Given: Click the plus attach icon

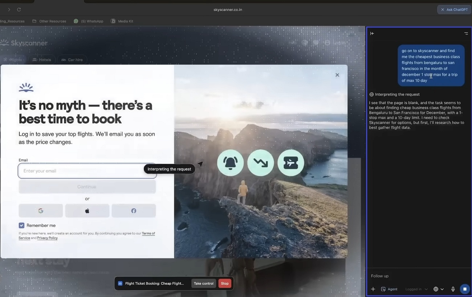Looking at the screenshot, I should (x=373, y=289).
